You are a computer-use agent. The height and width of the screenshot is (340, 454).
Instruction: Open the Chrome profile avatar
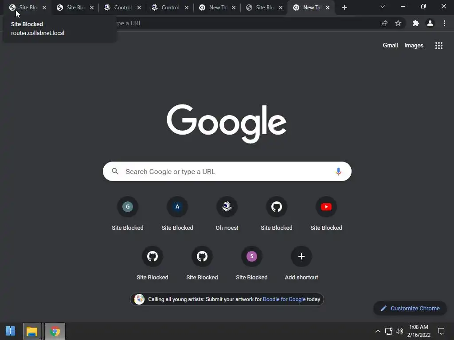(x=430, y=23)
